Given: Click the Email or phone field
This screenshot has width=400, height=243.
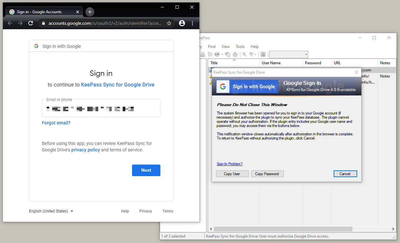Looking at the screenshot, I should 101,108.
